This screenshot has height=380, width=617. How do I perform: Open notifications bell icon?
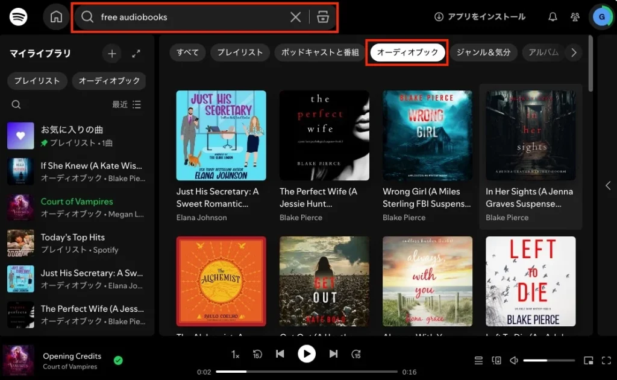(x=553, y=17)
